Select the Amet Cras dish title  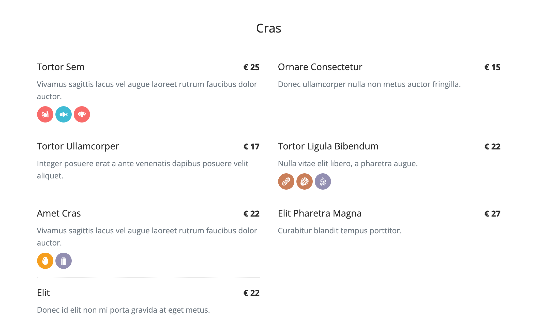[x=59, y=213]
